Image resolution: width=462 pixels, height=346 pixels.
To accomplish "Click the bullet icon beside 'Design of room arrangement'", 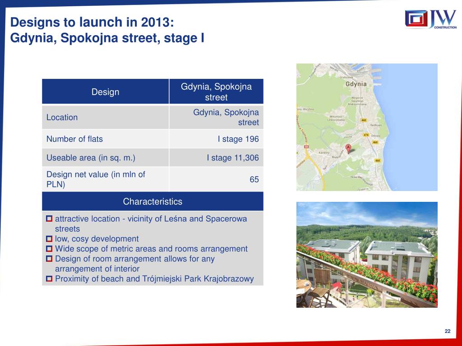I will 49,259.
